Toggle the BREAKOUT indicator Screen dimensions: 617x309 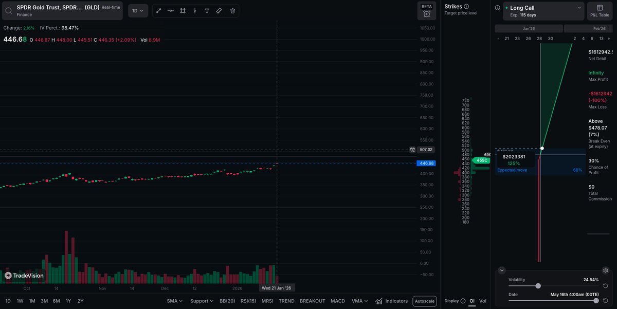click(313, 301)
